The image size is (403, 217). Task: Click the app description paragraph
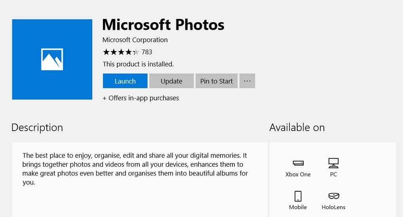click(x=135, y=169)
